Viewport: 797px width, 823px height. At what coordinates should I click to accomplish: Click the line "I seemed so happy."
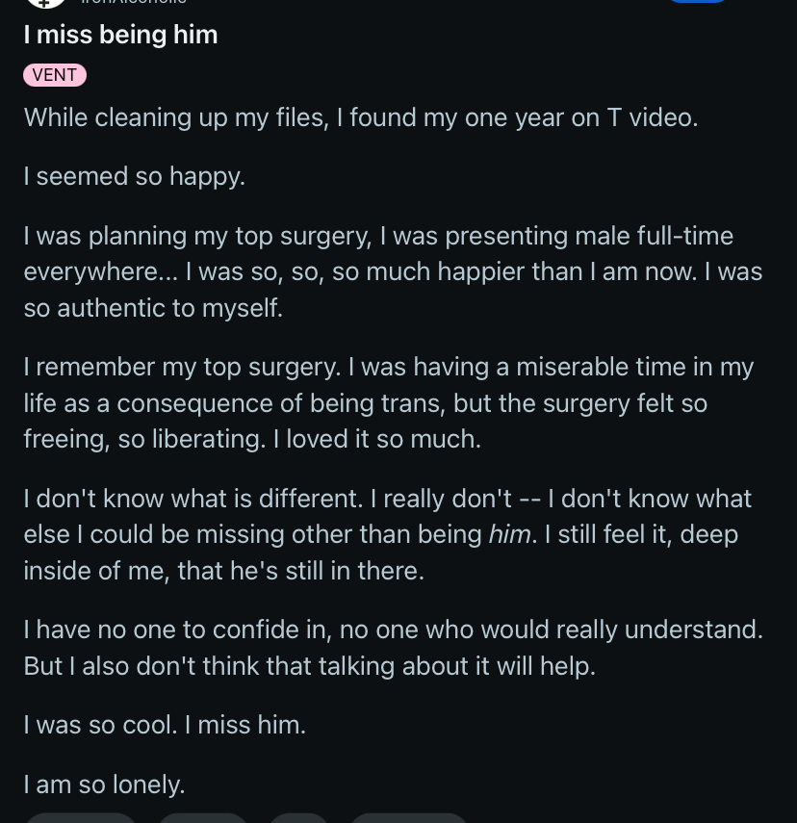(x=134, y=176)
